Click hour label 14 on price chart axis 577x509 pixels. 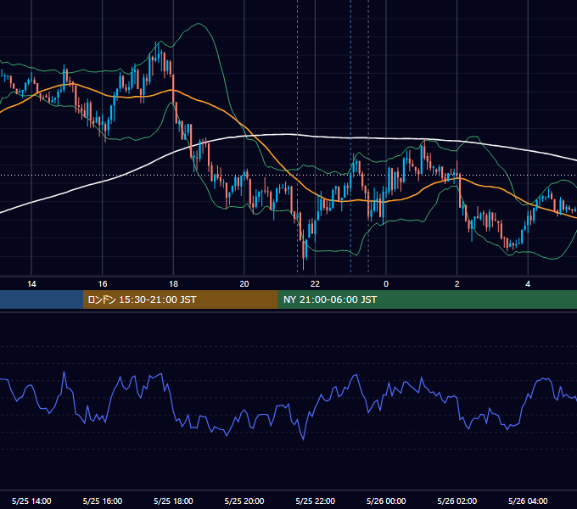(31, 284)
